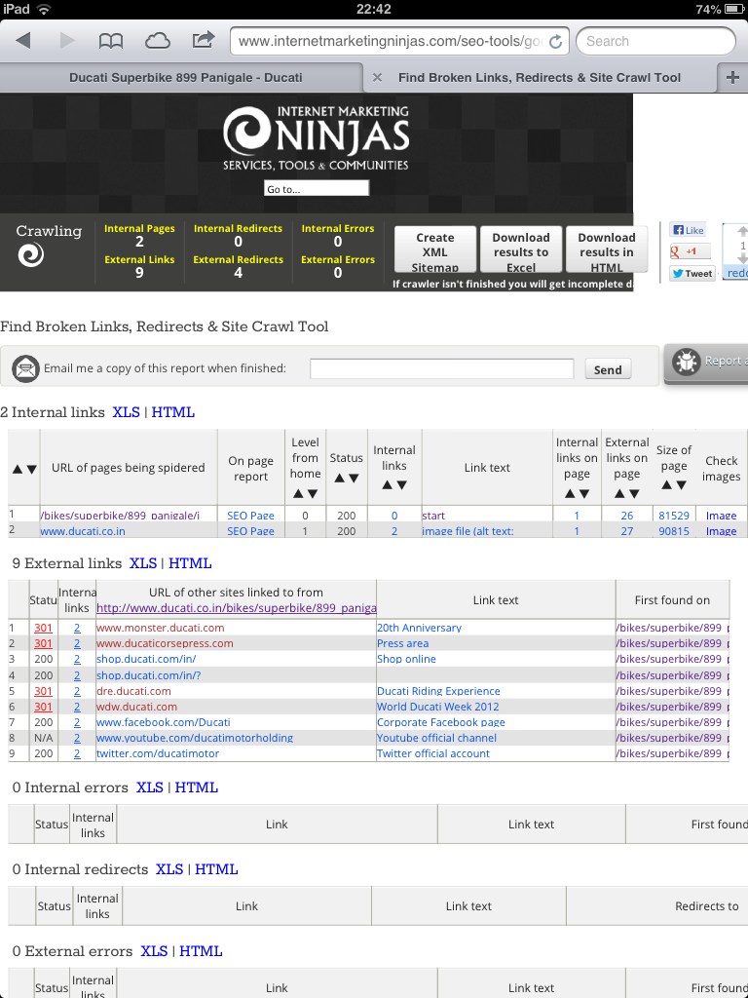Open wdw.ducati.com link
748x998 pixels.
click(136, 707)
